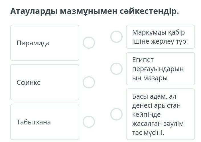Image resolution: width=201 pixels, height=142 pixels.
Task: Click the word 'сәйкестендір' in the heading
Action: pos(149,11)
